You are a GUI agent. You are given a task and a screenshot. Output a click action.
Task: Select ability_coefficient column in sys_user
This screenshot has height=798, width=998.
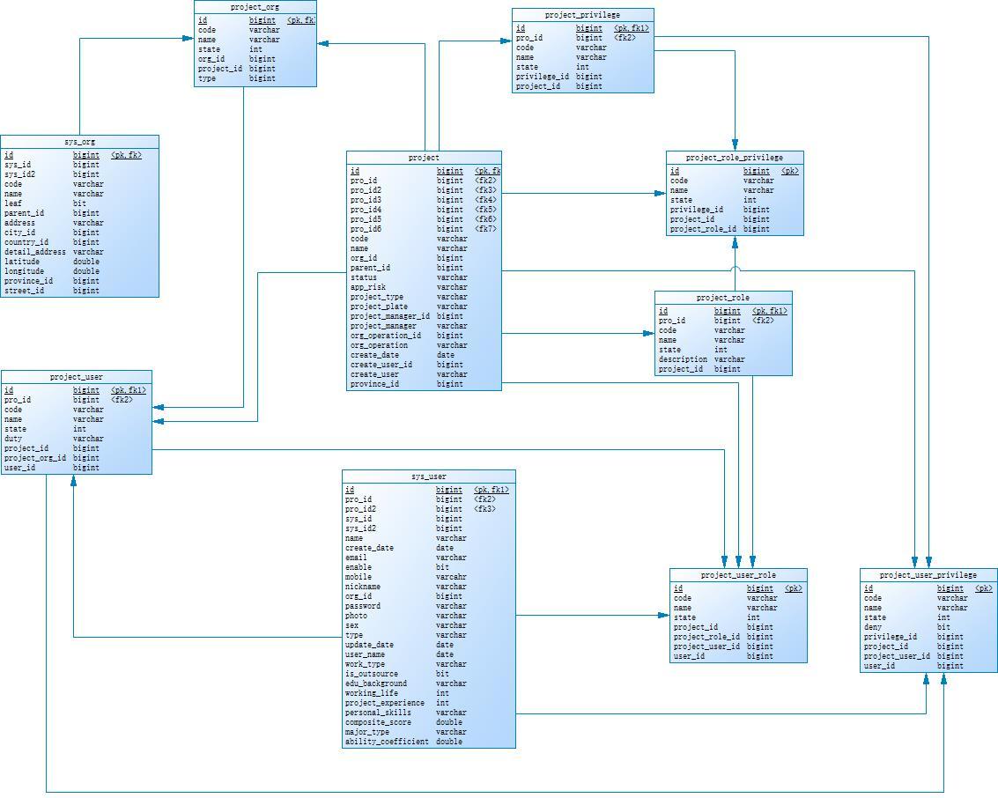tap(387, 742)
